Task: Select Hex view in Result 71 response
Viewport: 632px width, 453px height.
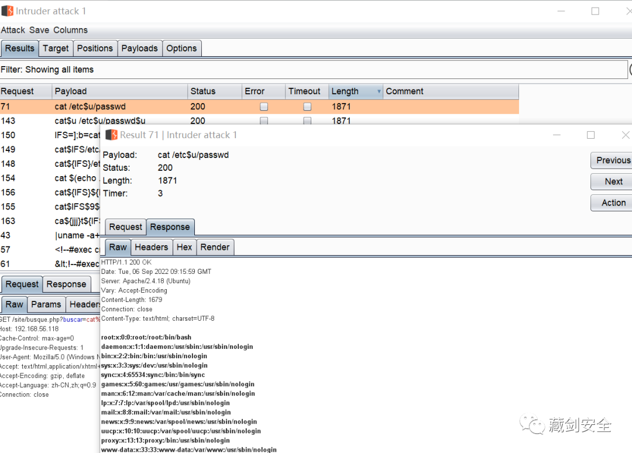Action: (x=184, y=247)
